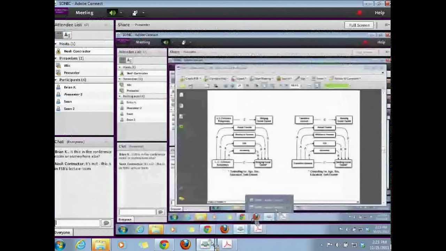Toggle the speaker icon inside the shared screen
Viewport: 446px width, 251px height.
coord(166,43)
